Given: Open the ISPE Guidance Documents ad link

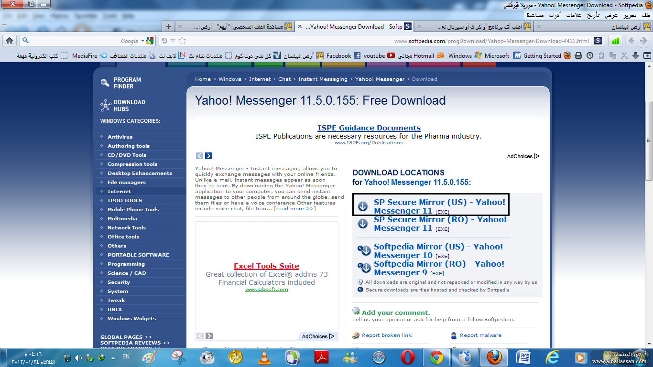Looking at the screenshot, I should click(x=369, y=128).
